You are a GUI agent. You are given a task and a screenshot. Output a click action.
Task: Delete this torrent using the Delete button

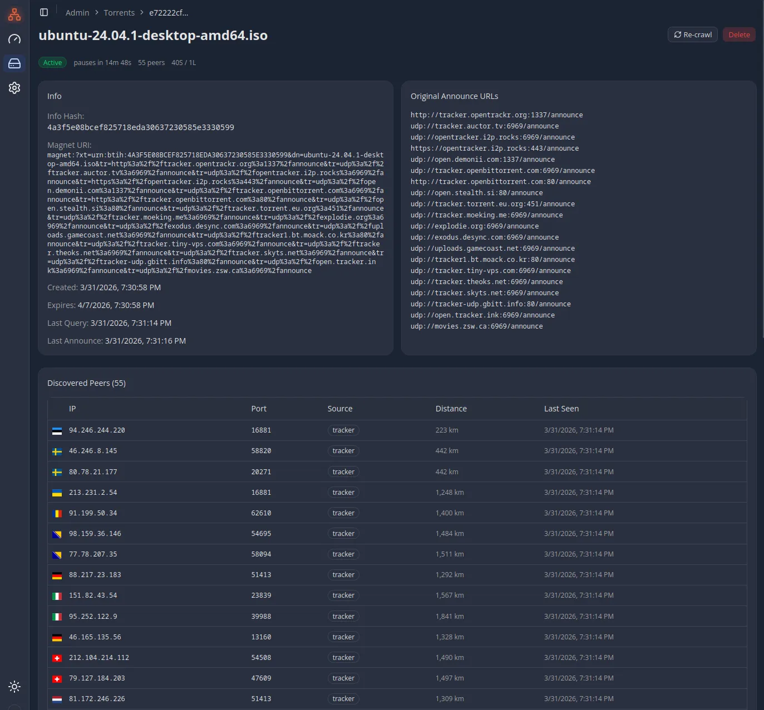coord(739,34)
